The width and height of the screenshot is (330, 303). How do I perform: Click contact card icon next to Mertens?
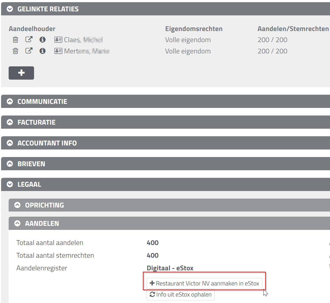58,51
